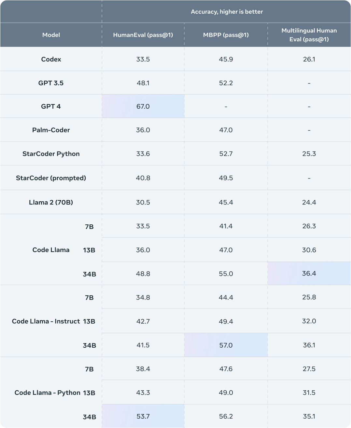The image size is (351, 428).
Task: Click the highlighted 36.4 Multilingual score cell
Action: tap(309, 274)
